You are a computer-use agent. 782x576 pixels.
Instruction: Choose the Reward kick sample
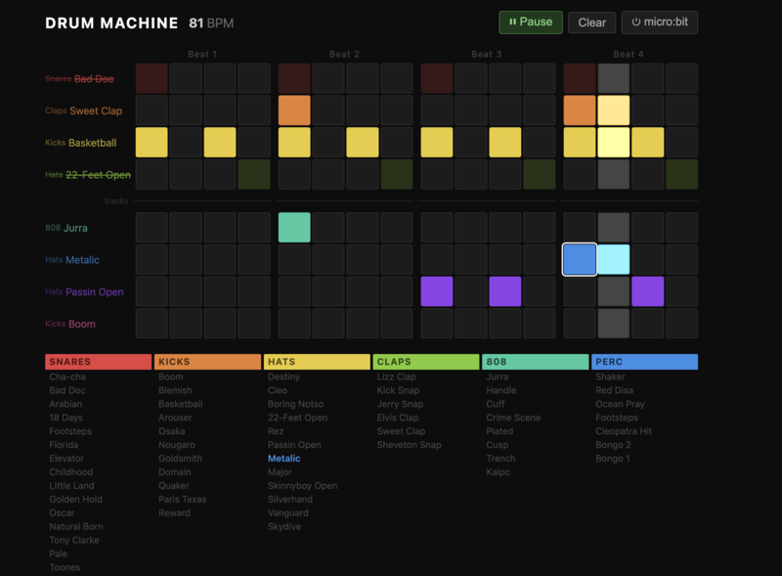click(x=174, y=512)
